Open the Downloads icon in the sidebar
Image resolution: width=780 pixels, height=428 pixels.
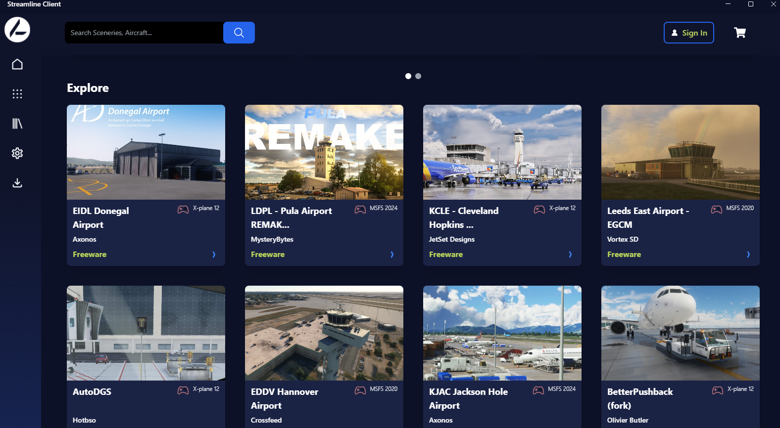click(17, 183)
